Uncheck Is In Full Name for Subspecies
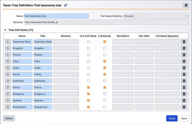The image size is (192, 124). [88, 107]
